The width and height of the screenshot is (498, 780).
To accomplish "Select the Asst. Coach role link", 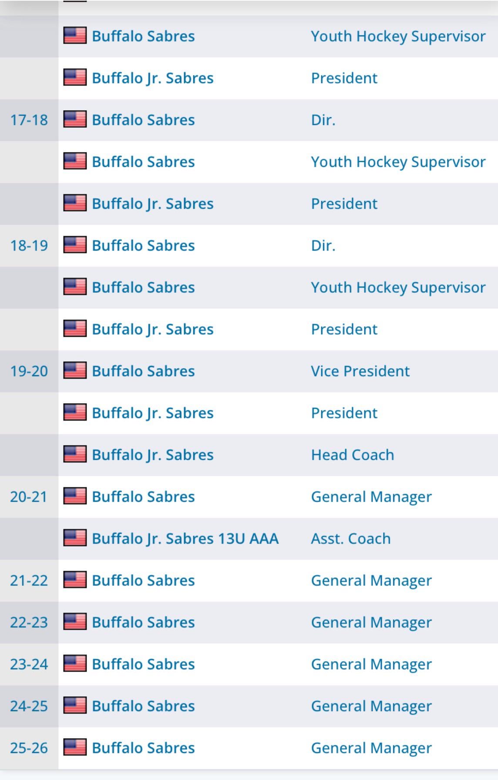I will 350,538.
